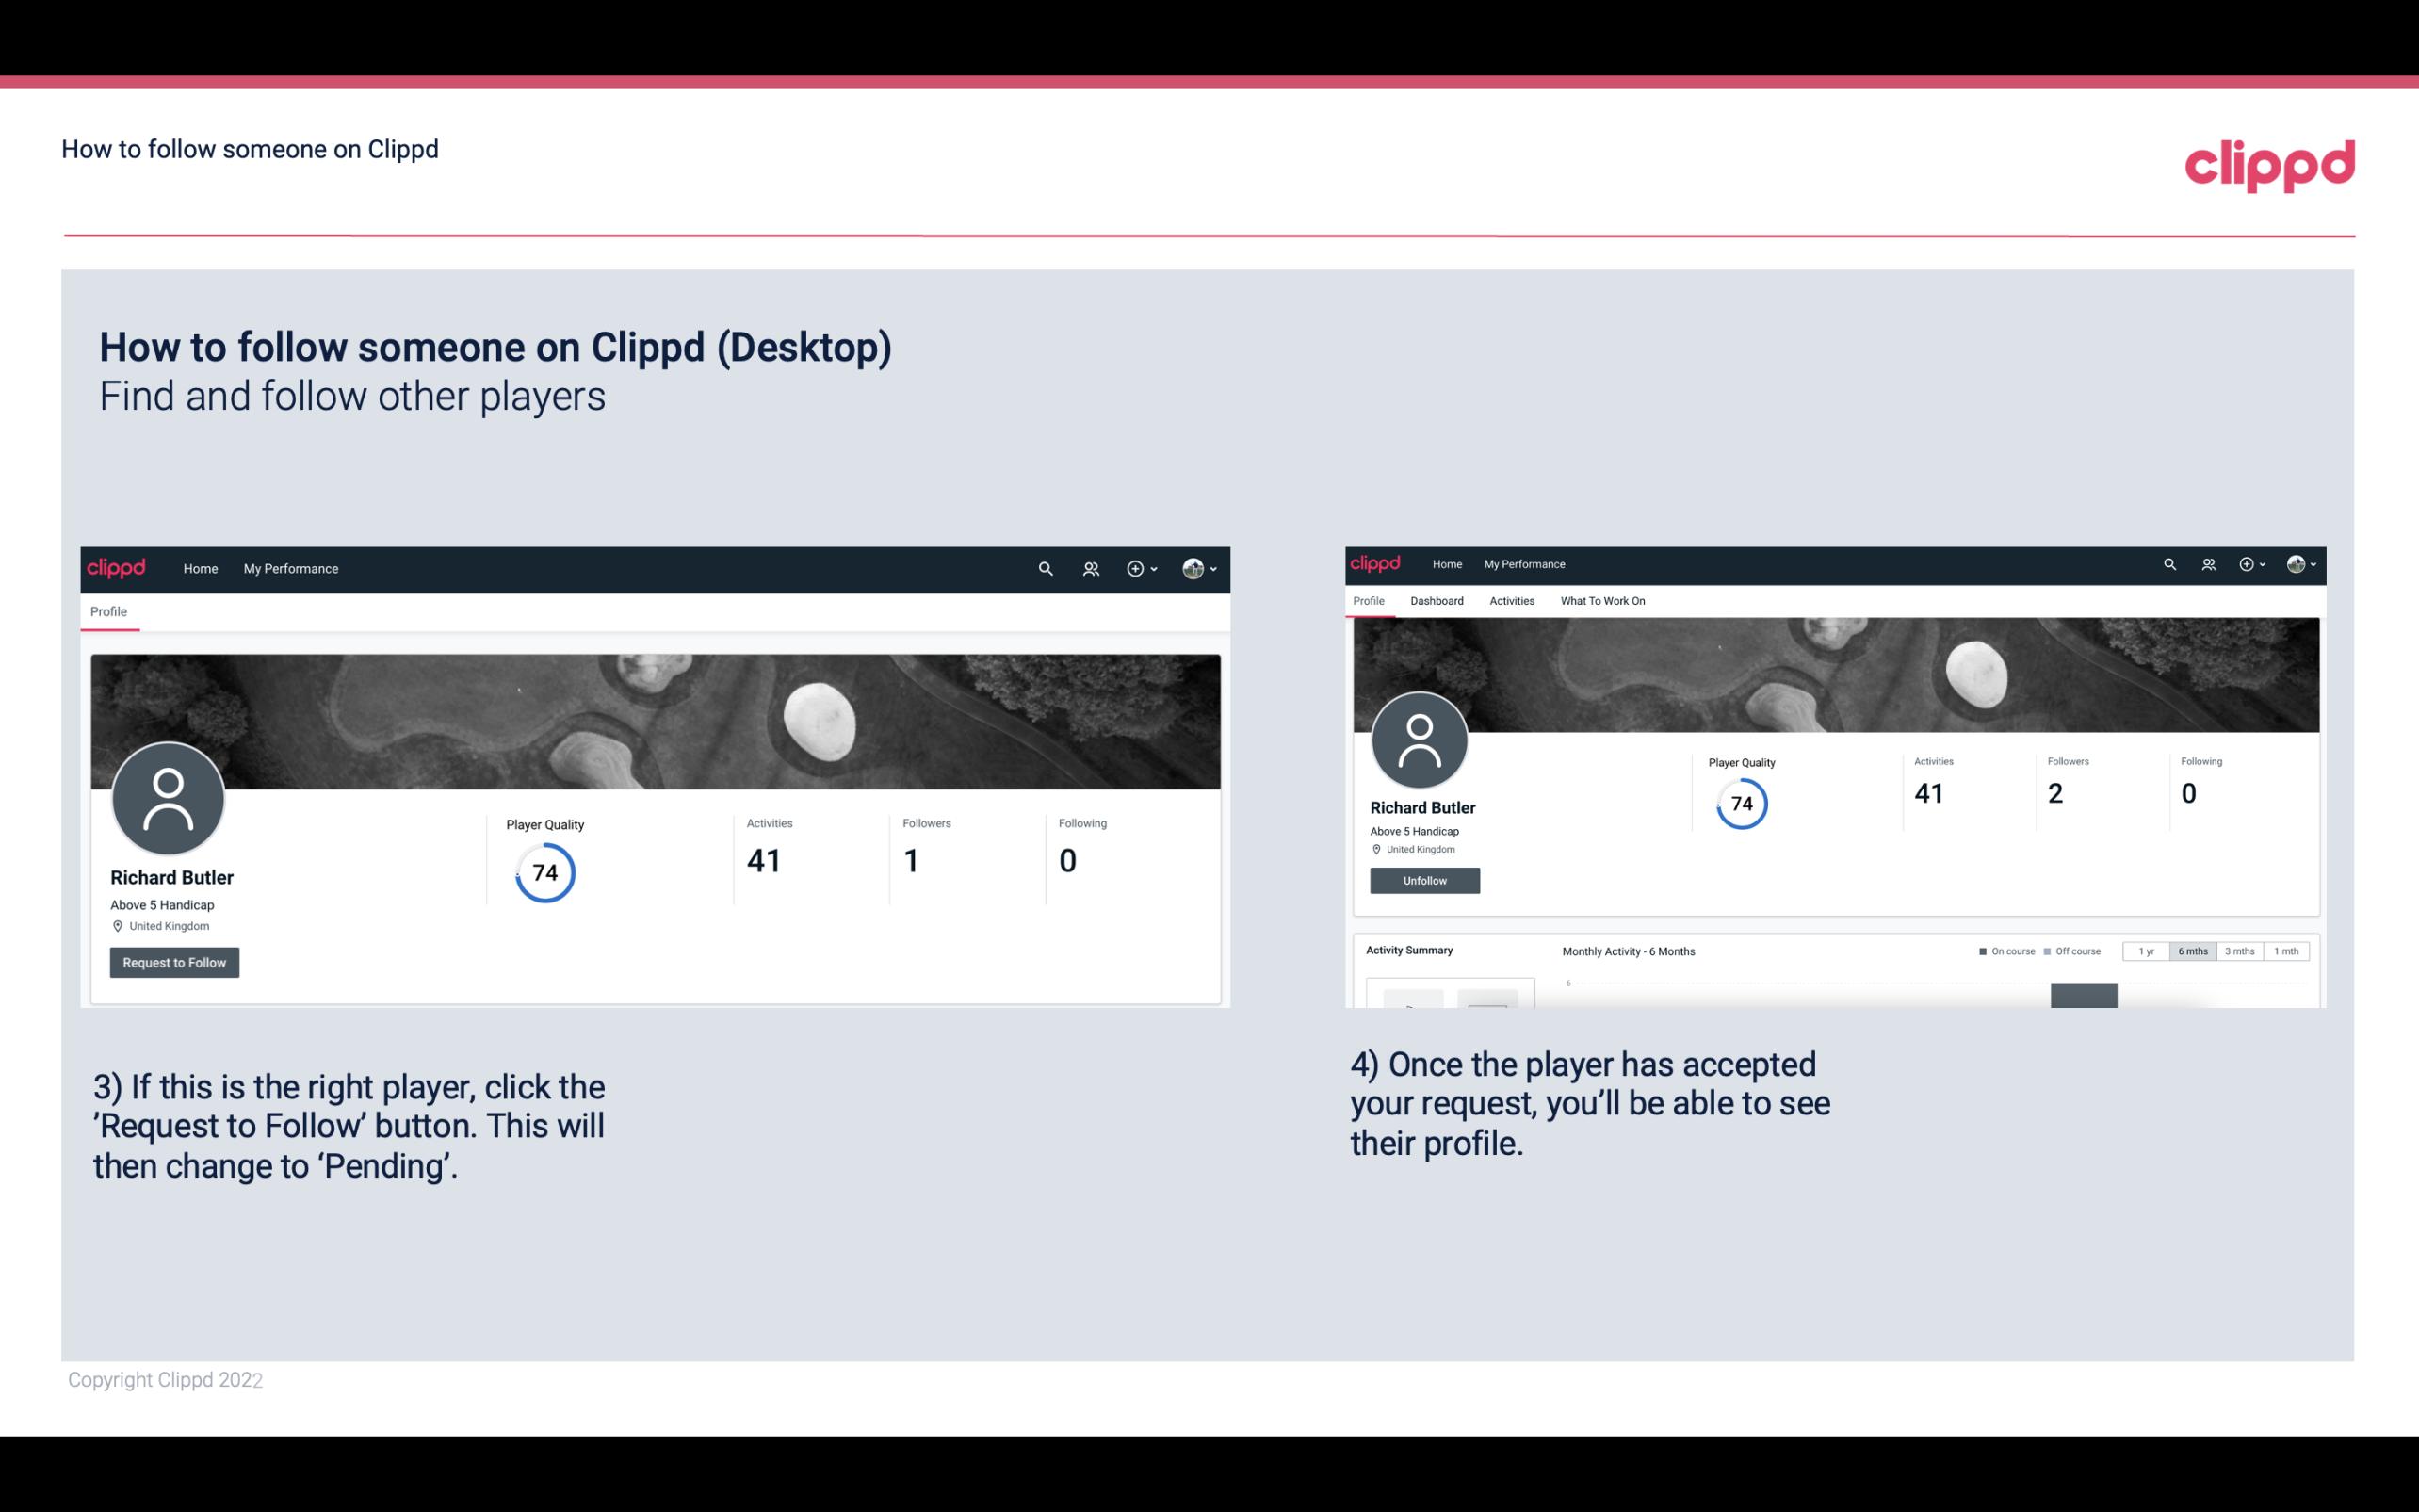Viewport: 2419px width, 1512px height.
Task: Select the '6 mths' time period toggle
Action: coord(2191,951)
